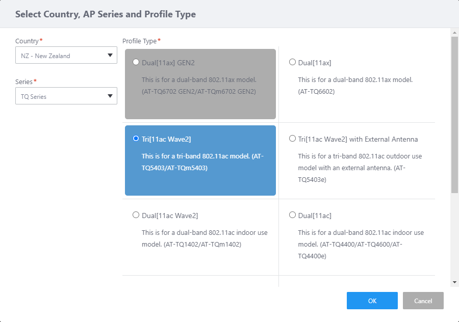Viewport: 459px width, 322px height.
Task: Click the scrollbar up arrow
Action: [454, 32]
